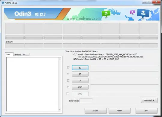Screen dimensions: 162x117
Task: Open the BL file browser button
Action: (x=80, y=68)
